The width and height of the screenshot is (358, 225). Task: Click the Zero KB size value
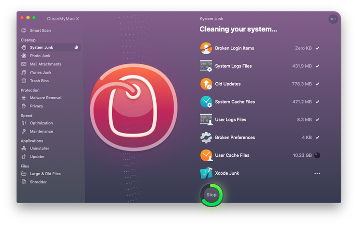(303, 48)
